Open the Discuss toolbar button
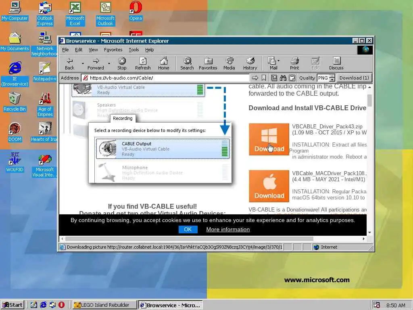Image resolution: width=413 pixels, height=310 pixels. [336, 63]
